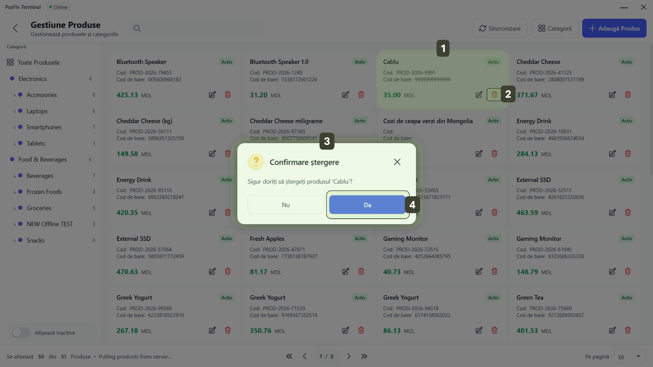Go to the next page of products
Image resolution: width=653 pixels, height=367 pixels.
point(348,356)
